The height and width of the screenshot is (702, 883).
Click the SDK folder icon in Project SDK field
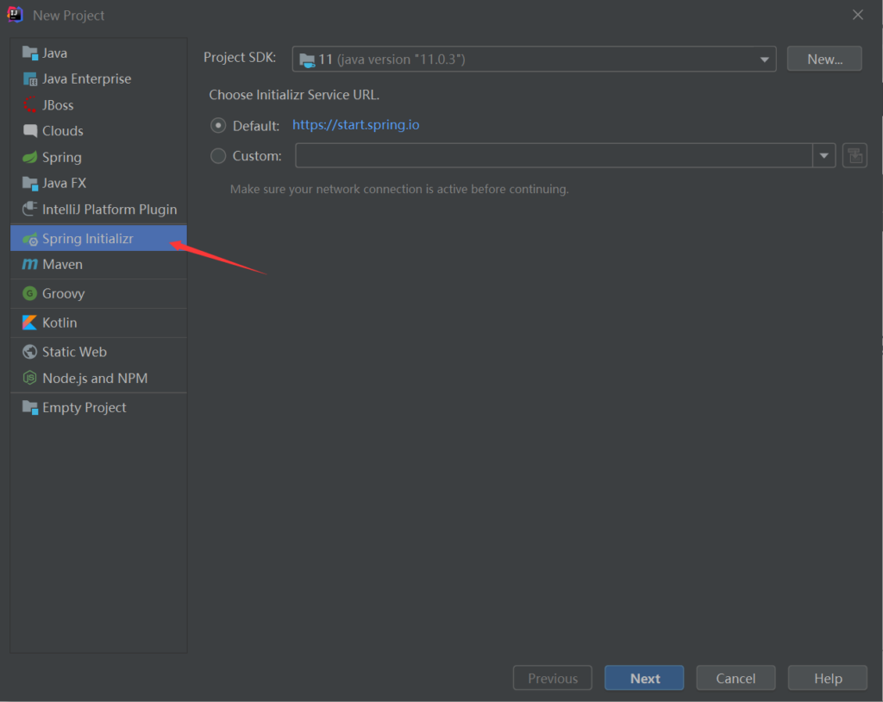coord(307,60)
